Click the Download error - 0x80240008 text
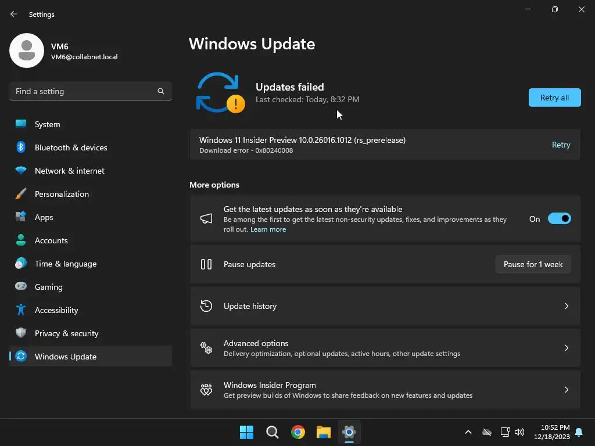 (x=246, y=150)
